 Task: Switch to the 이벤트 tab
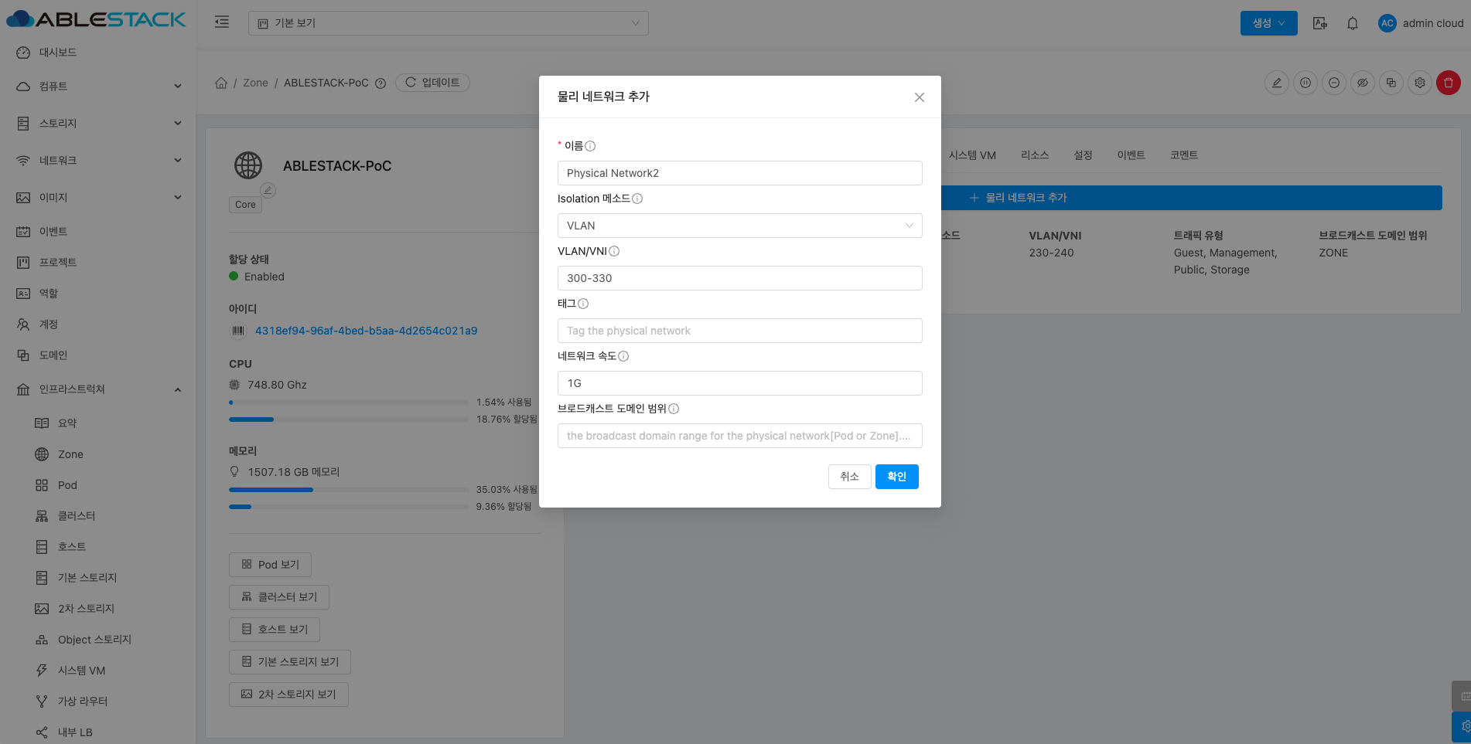1130,155
